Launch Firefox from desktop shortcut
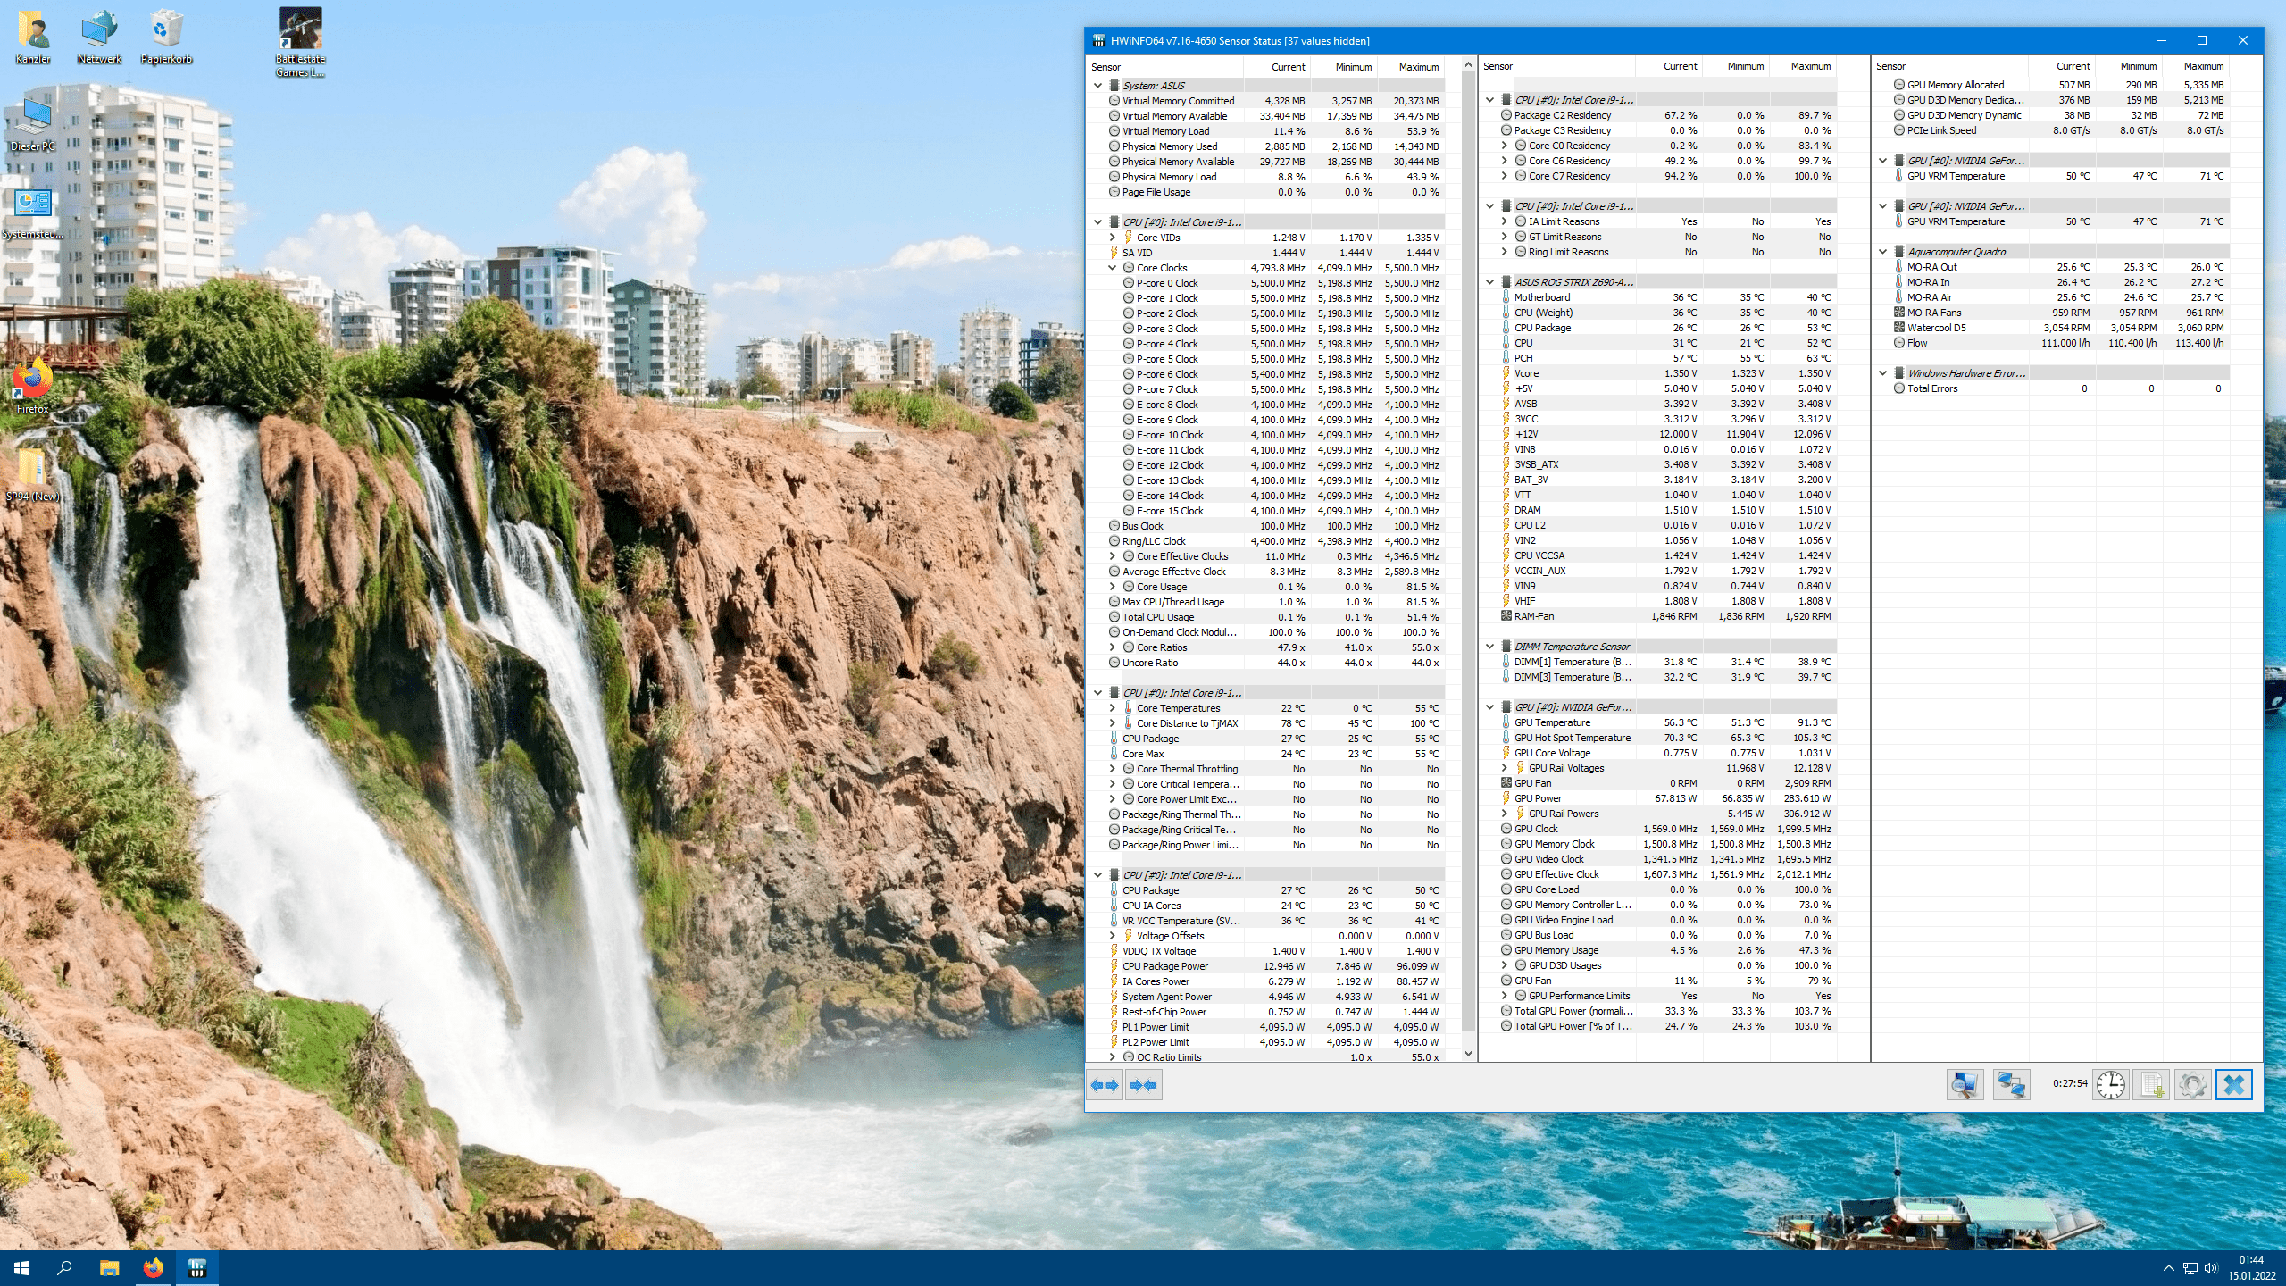2286x1286 pixels. [x=33, y=387]
